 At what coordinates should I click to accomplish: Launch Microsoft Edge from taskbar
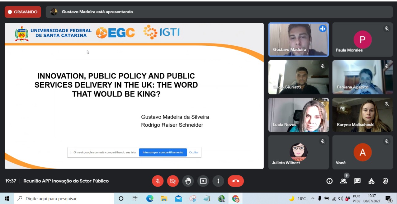pos(150,199)
